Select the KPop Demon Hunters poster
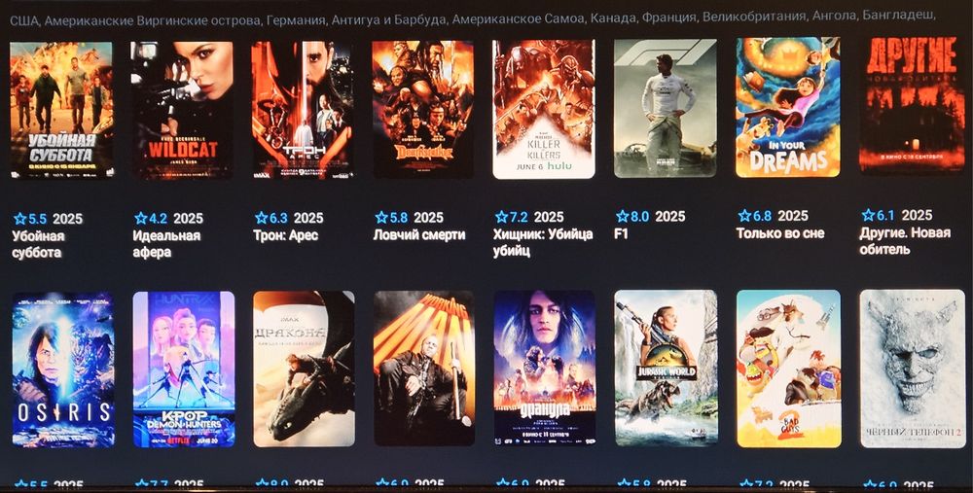 [184, 369]
